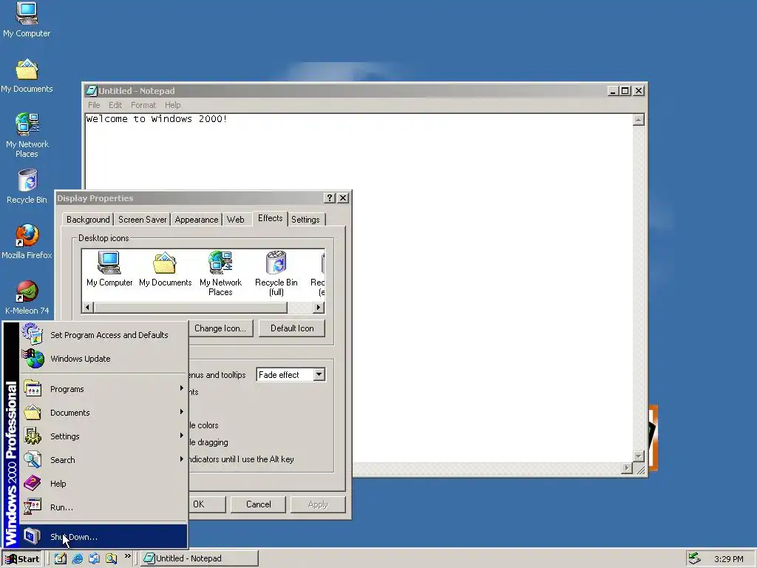This screenshot has width=757, height=568.
Task: Click Notepad text after 'Welcome to Windows 2000!'
Action: click(229, 119)
